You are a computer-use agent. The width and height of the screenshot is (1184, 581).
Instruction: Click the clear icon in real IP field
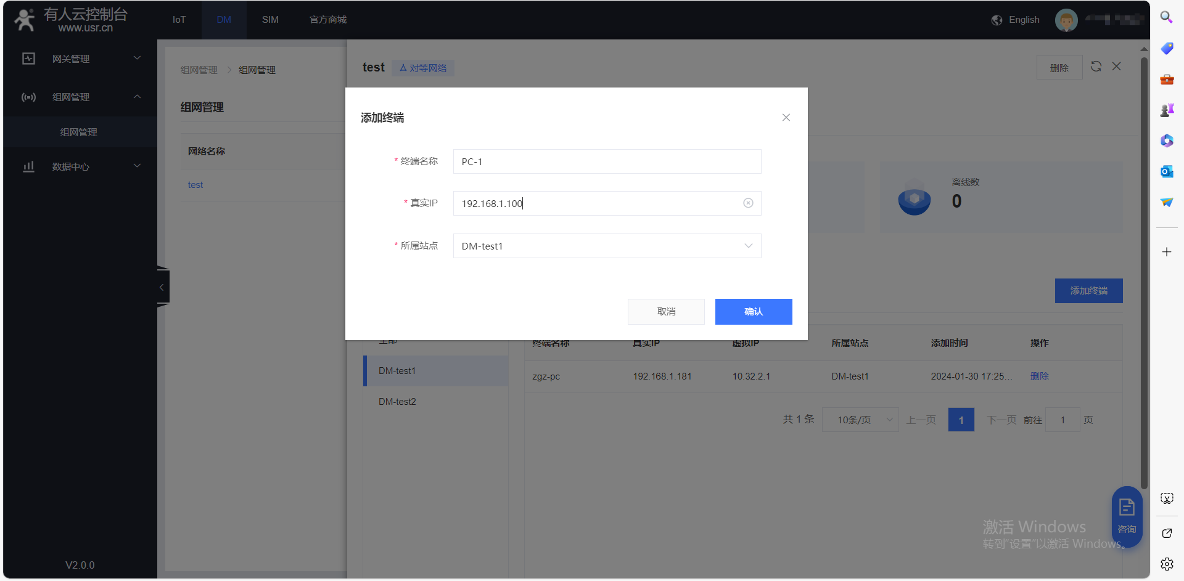click(748, 203)
